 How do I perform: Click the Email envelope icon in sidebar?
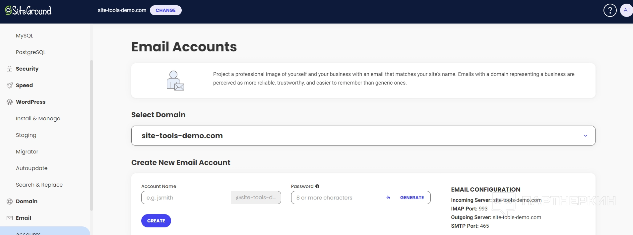click(x=10, y=218)
